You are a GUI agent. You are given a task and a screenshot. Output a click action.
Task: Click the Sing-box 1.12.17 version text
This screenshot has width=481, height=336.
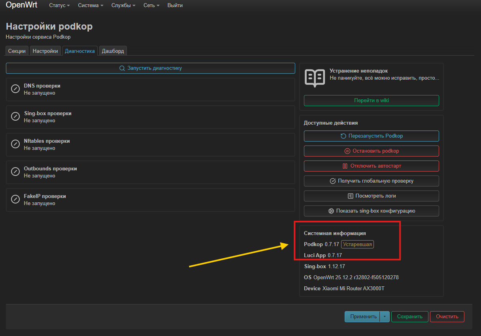(324, 267)
